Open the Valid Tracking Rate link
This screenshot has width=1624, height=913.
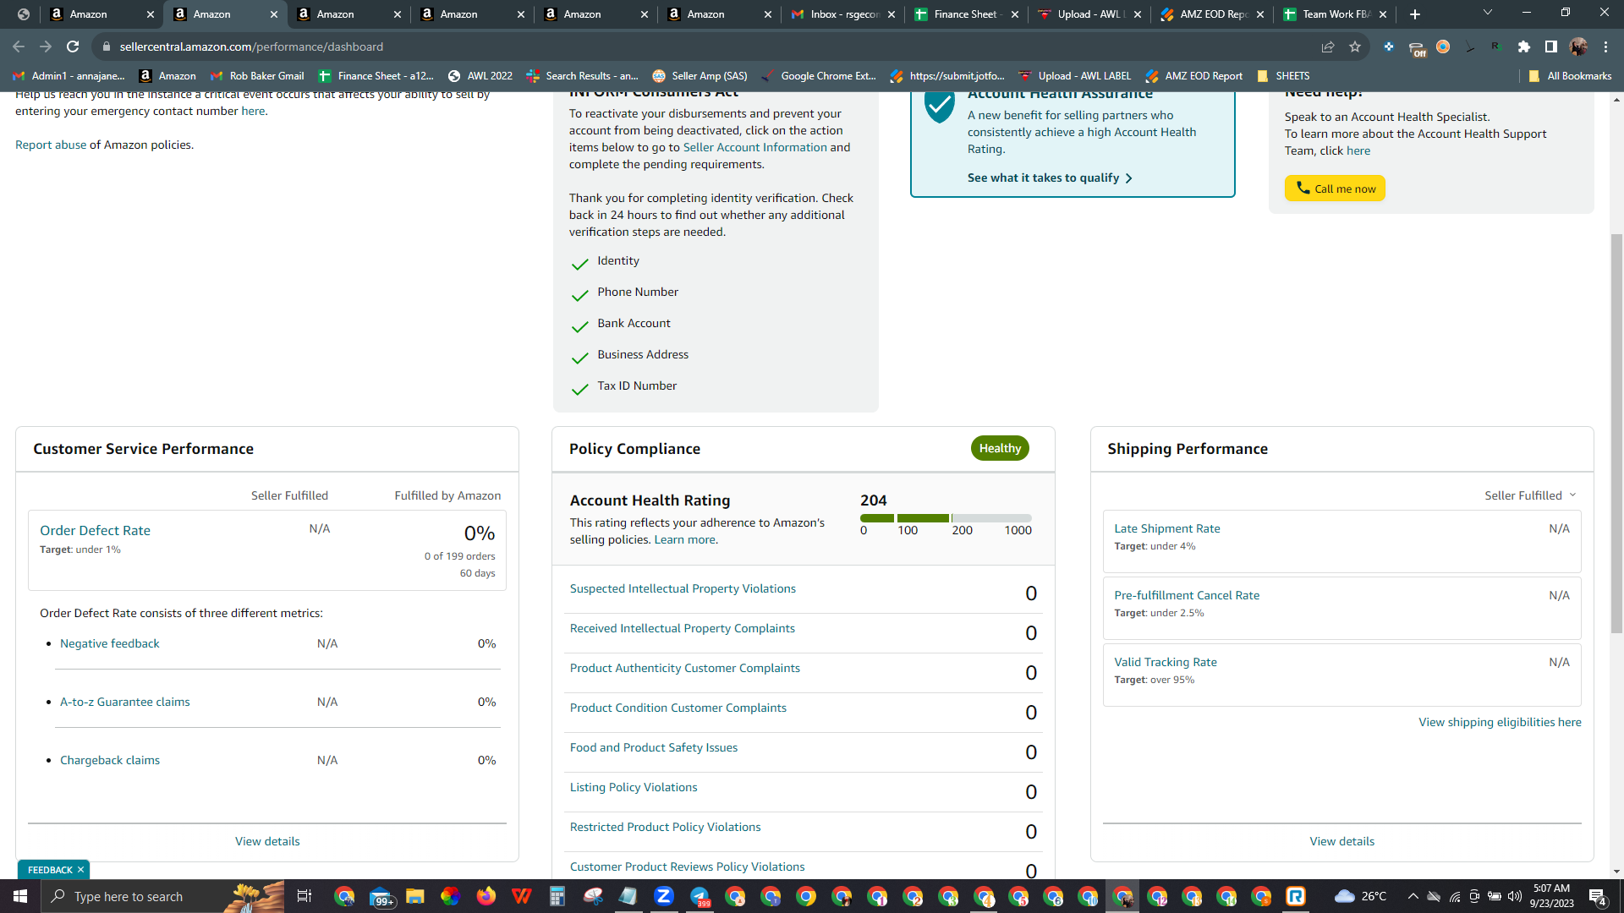pos(1165,662)
